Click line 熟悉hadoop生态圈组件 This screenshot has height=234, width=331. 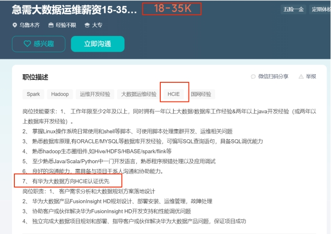click(97, 151)
